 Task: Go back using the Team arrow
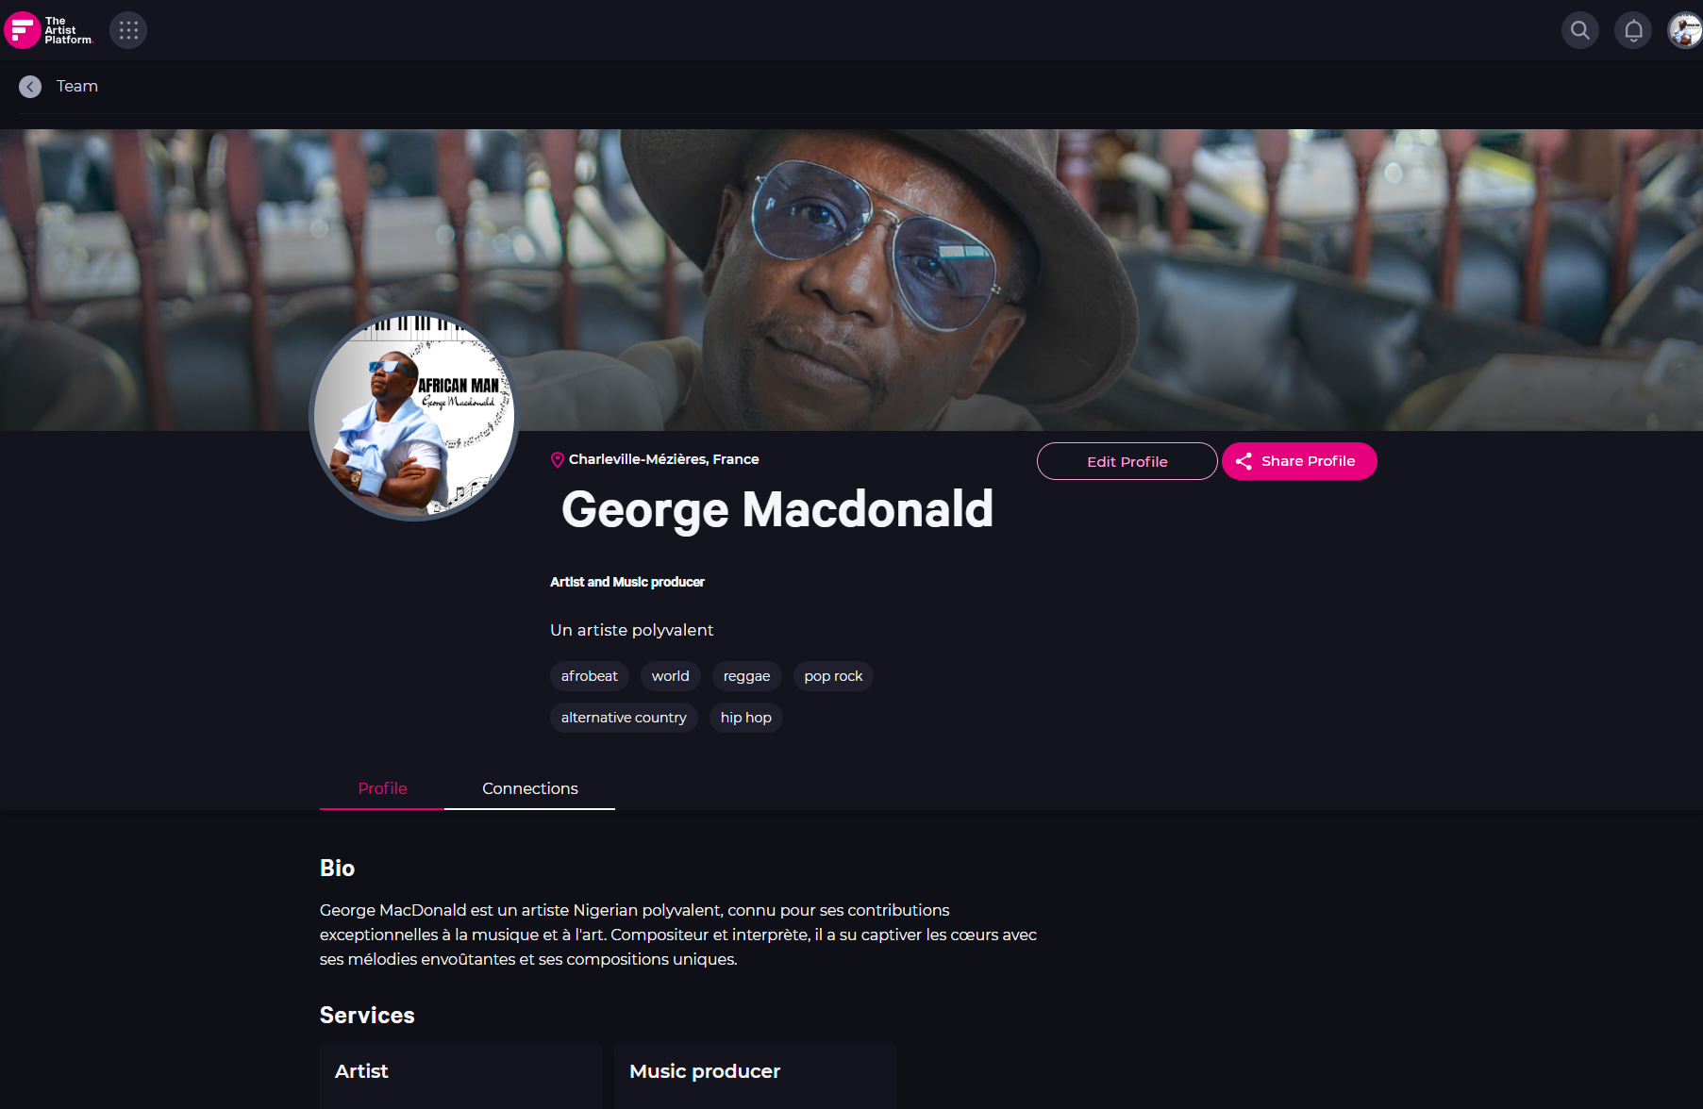[x=30, y=87]
